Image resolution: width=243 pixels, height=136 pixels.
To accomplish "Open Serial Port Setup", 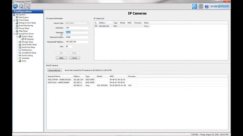I will point(28,47).
